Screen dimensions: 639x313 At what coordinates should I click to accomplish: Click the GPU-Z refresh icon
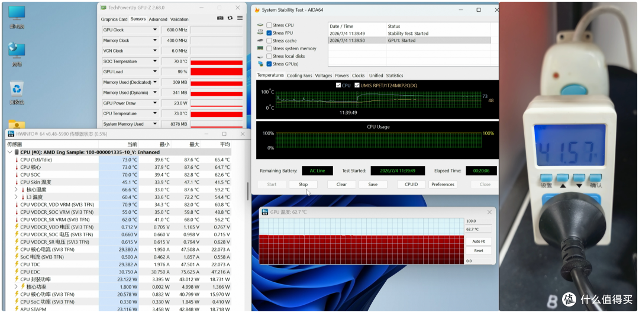click(x=230, y=18)
